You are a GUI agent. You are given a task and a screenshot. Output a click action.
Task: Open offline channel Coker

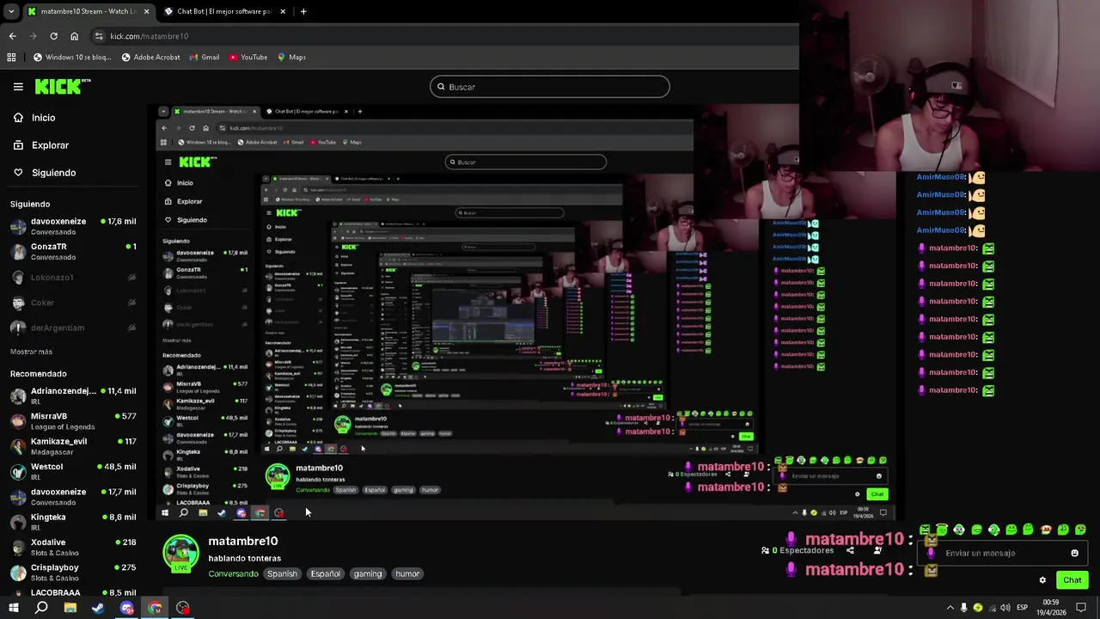point(73,303)
